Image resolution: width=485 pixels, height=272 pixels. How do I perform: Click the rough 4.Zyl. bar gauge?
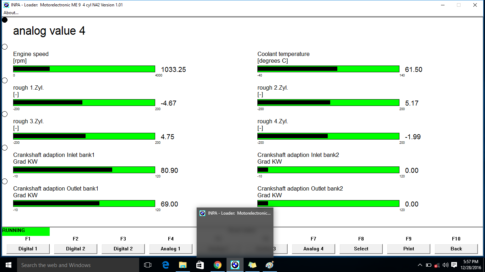pos(328,136)
